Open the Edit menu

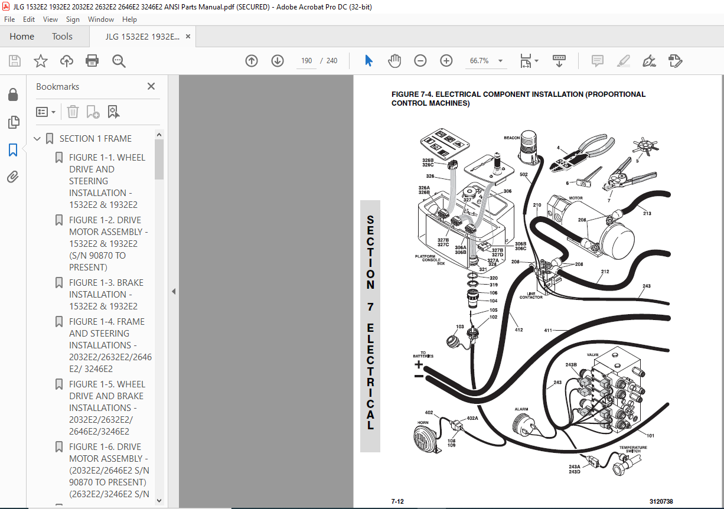(x=29, y=19)
